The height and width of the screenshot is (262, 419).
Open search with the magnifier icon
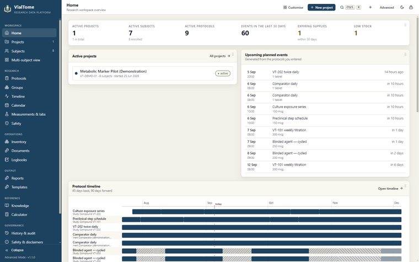pos(342,8)
